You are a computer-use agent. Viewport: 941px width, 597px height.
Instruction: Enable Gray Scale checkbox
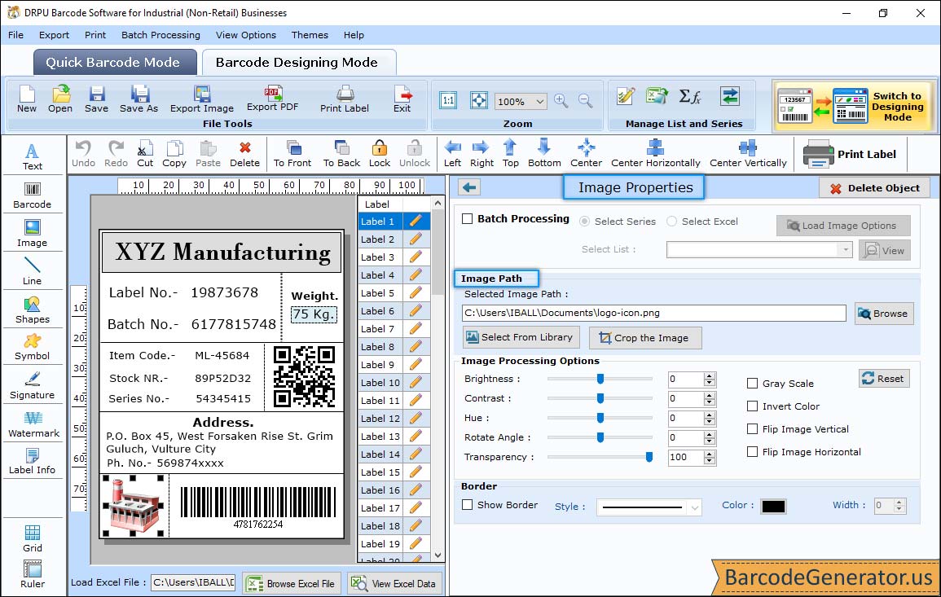click(x=752, y=384)
